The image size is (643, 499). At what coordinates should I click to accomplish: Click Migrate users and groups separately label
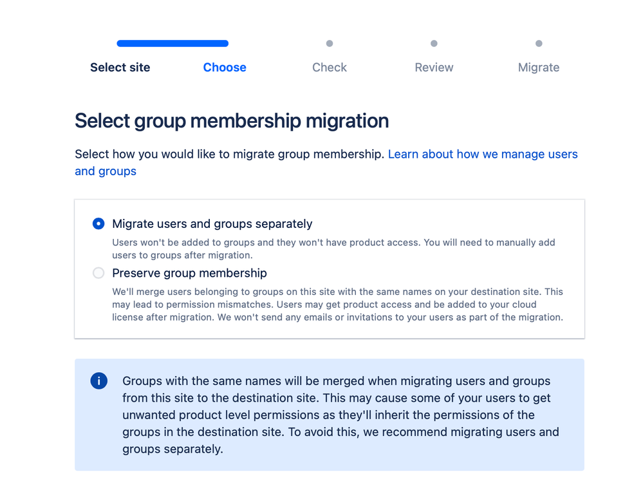coord(212,223)
